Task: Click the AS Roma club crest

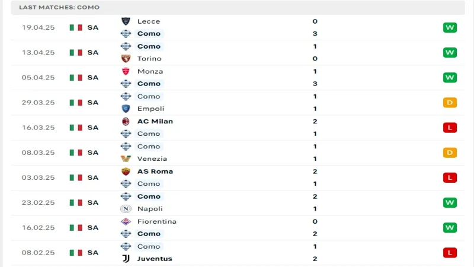Action: (x=126, y=171)
